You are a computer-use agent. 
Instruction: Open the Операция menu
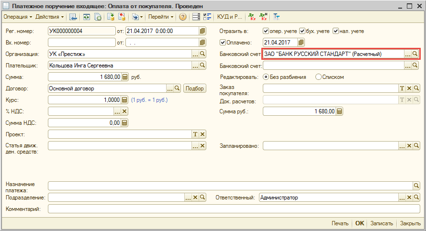[18, 17]
